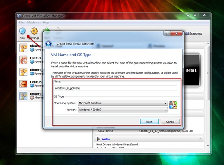This screenshot has width=224, height=165.
Task: Open the Machine menu
Action: pyautogui.click(x=33, y=23)
